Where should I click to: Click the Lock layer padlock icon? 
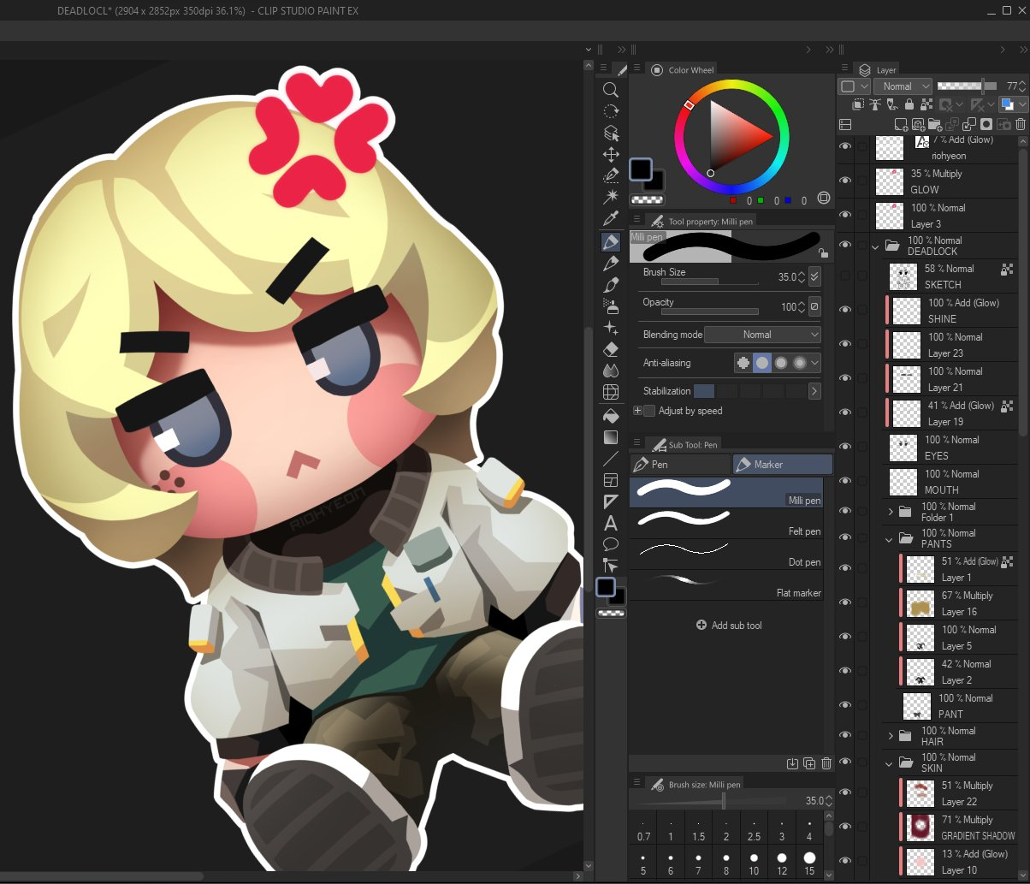coord(909,104)
